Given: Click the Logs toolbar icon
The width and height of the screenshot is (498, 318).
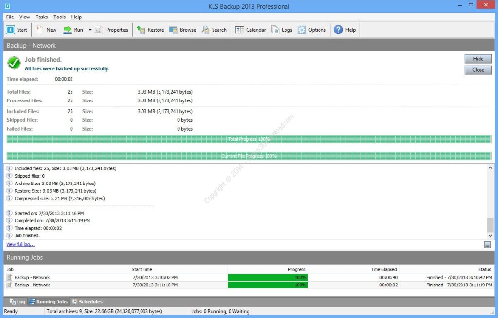Looking at the screenshot, I should tap(282, 30).
